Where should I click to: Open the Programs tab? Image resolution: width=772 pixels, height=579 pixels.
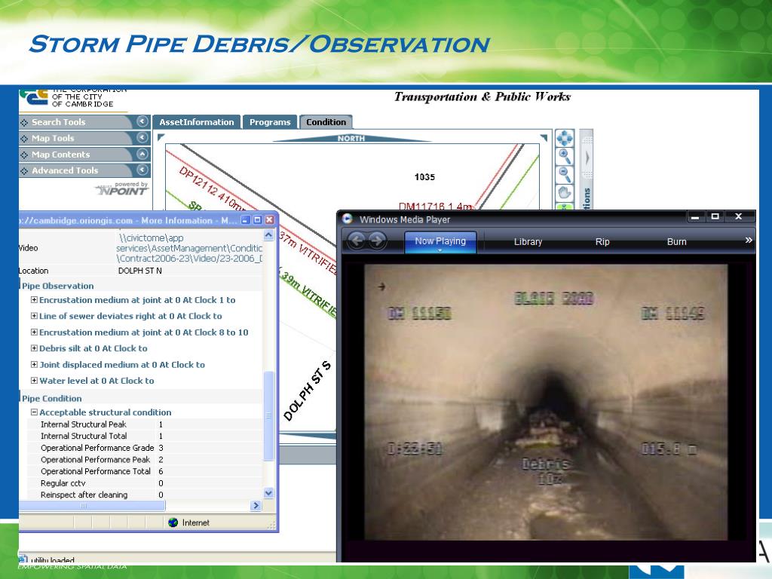270,122
